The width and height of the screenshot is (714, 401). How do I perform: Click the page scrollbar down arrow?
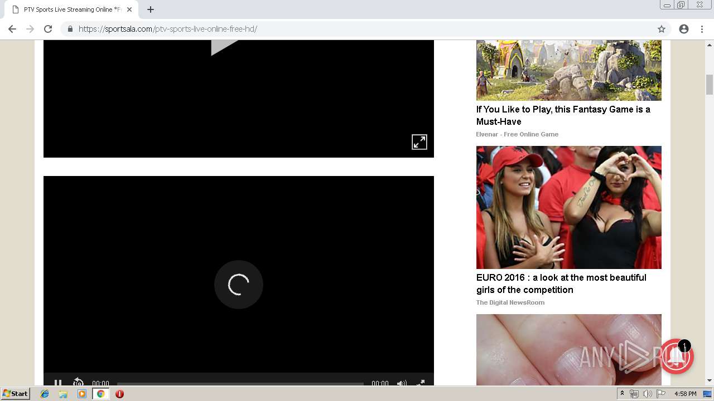click(x=710, y=380)
